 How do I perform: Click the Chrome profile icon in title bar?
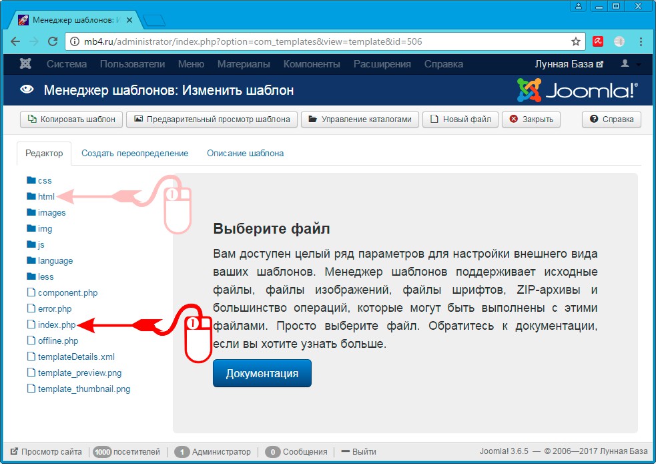coord(578,6)
